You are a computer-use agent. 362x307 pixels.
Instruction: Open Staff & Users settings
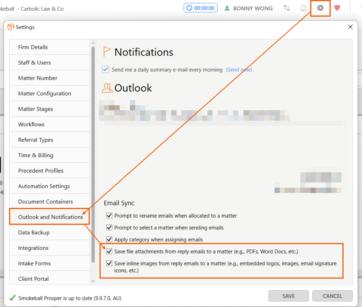(49, 63)
